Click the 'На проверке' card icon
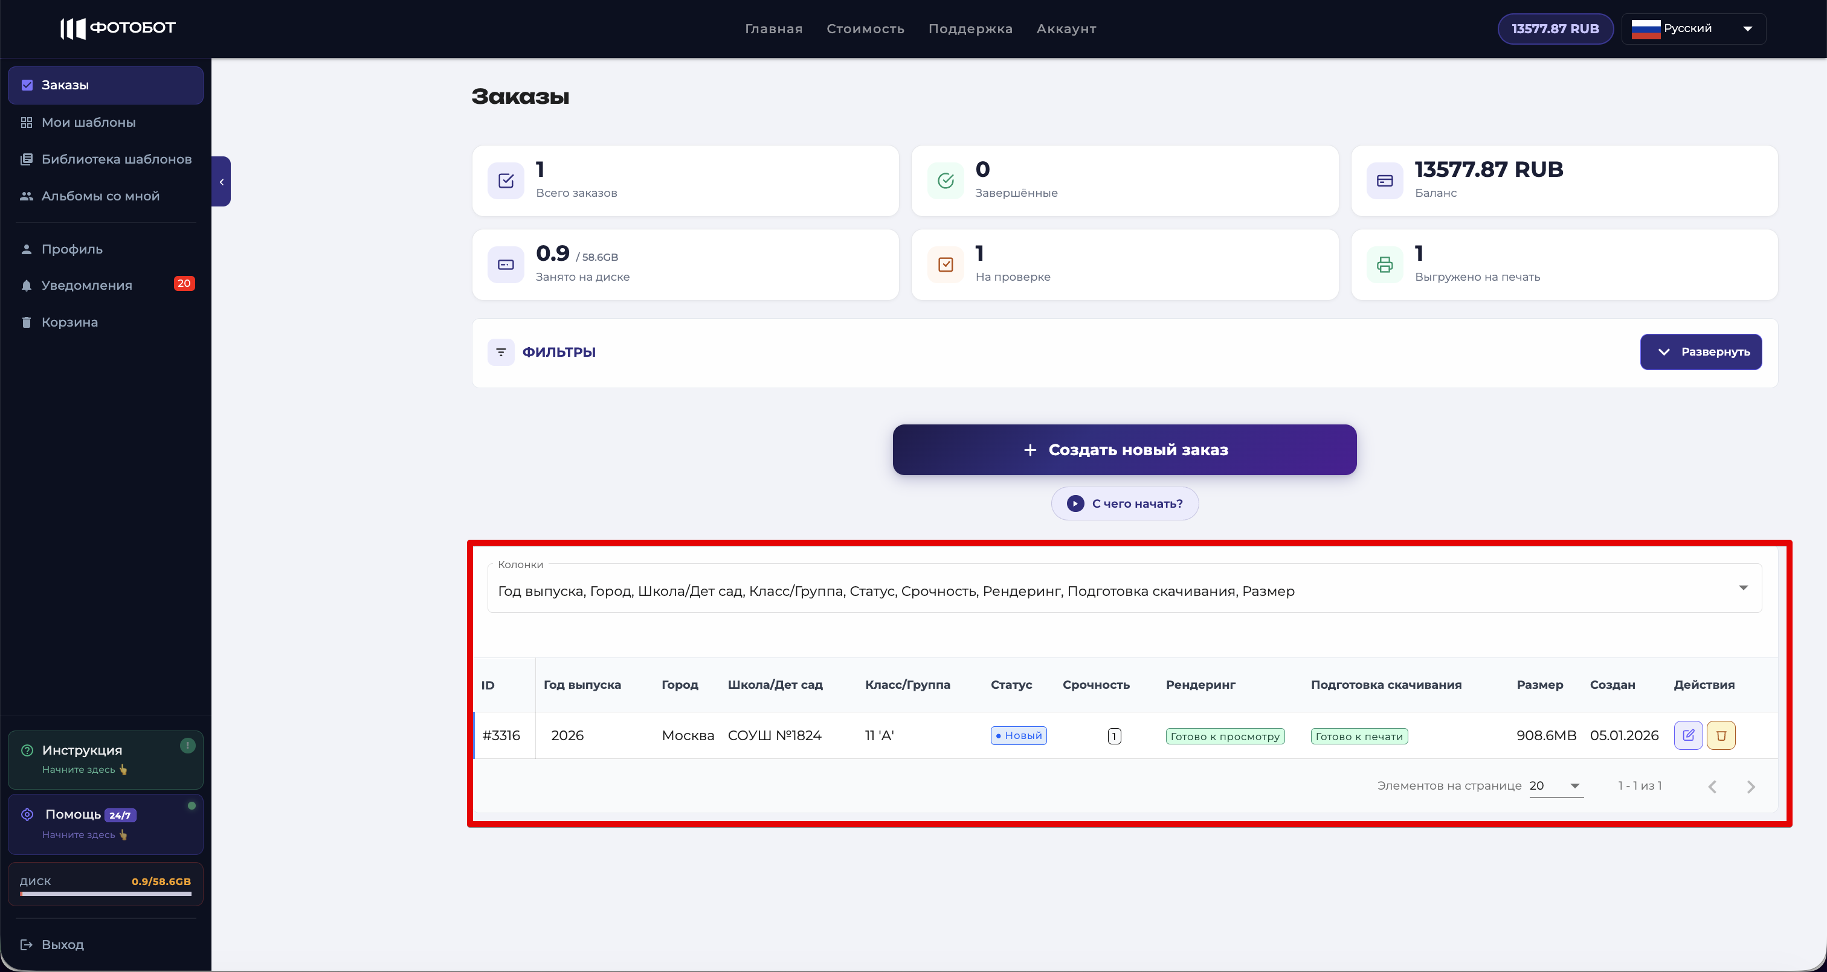 coord(946,264)
